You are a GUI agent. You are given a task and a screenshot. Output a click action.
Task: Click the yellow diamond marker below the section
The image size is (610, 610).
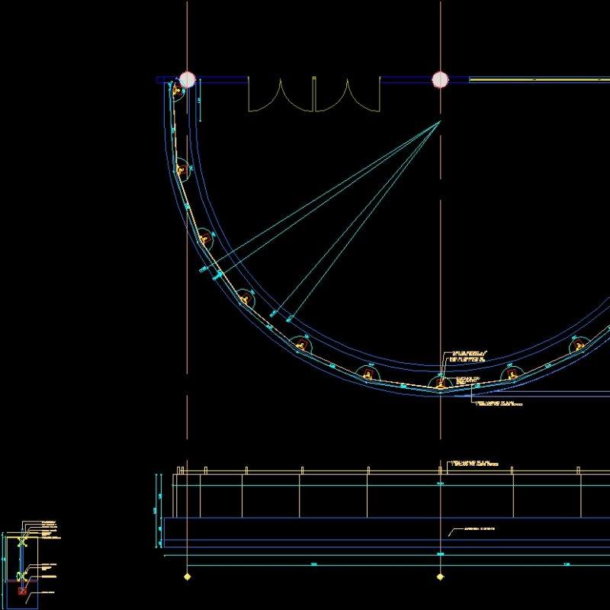point(441,578)
